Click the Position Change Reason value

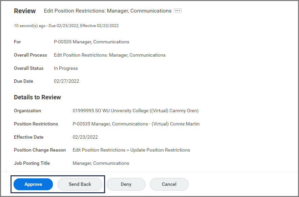(131, 150)
